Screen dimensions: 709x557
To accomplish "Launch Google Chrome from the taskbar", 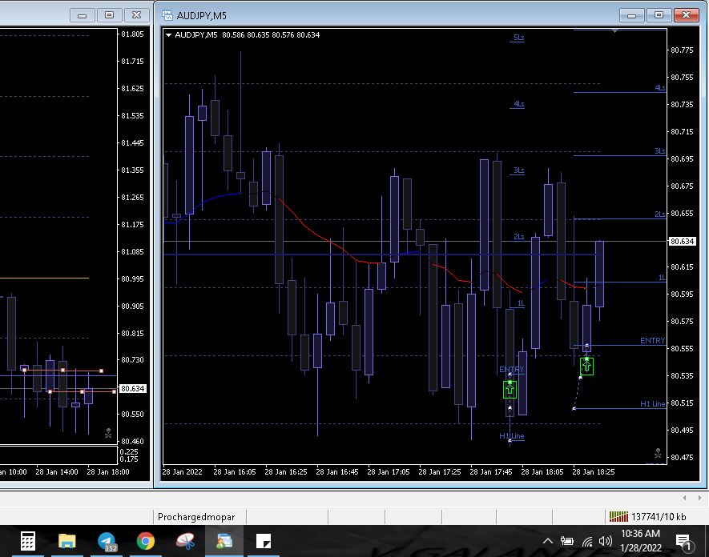I will click(145, 541).
